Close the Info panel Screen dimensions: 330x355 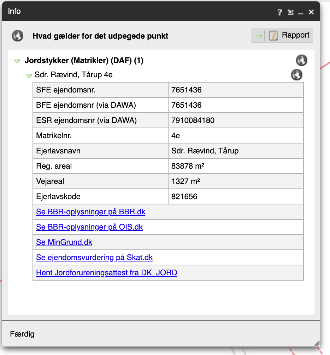(x=311, y=12)
